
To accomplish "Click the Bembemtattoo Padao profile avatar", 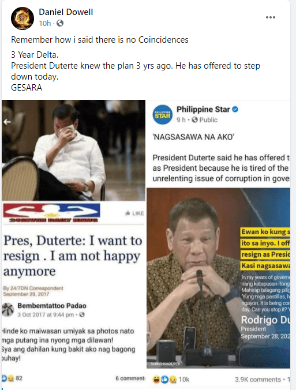I will click(8, 310).
